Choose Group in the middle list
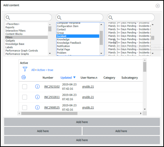Viewport: 164px width, 147px height. tap(78, 33)
